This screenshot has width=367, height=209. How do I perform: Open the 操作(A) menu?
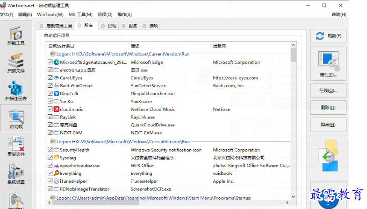coord(124,14)
